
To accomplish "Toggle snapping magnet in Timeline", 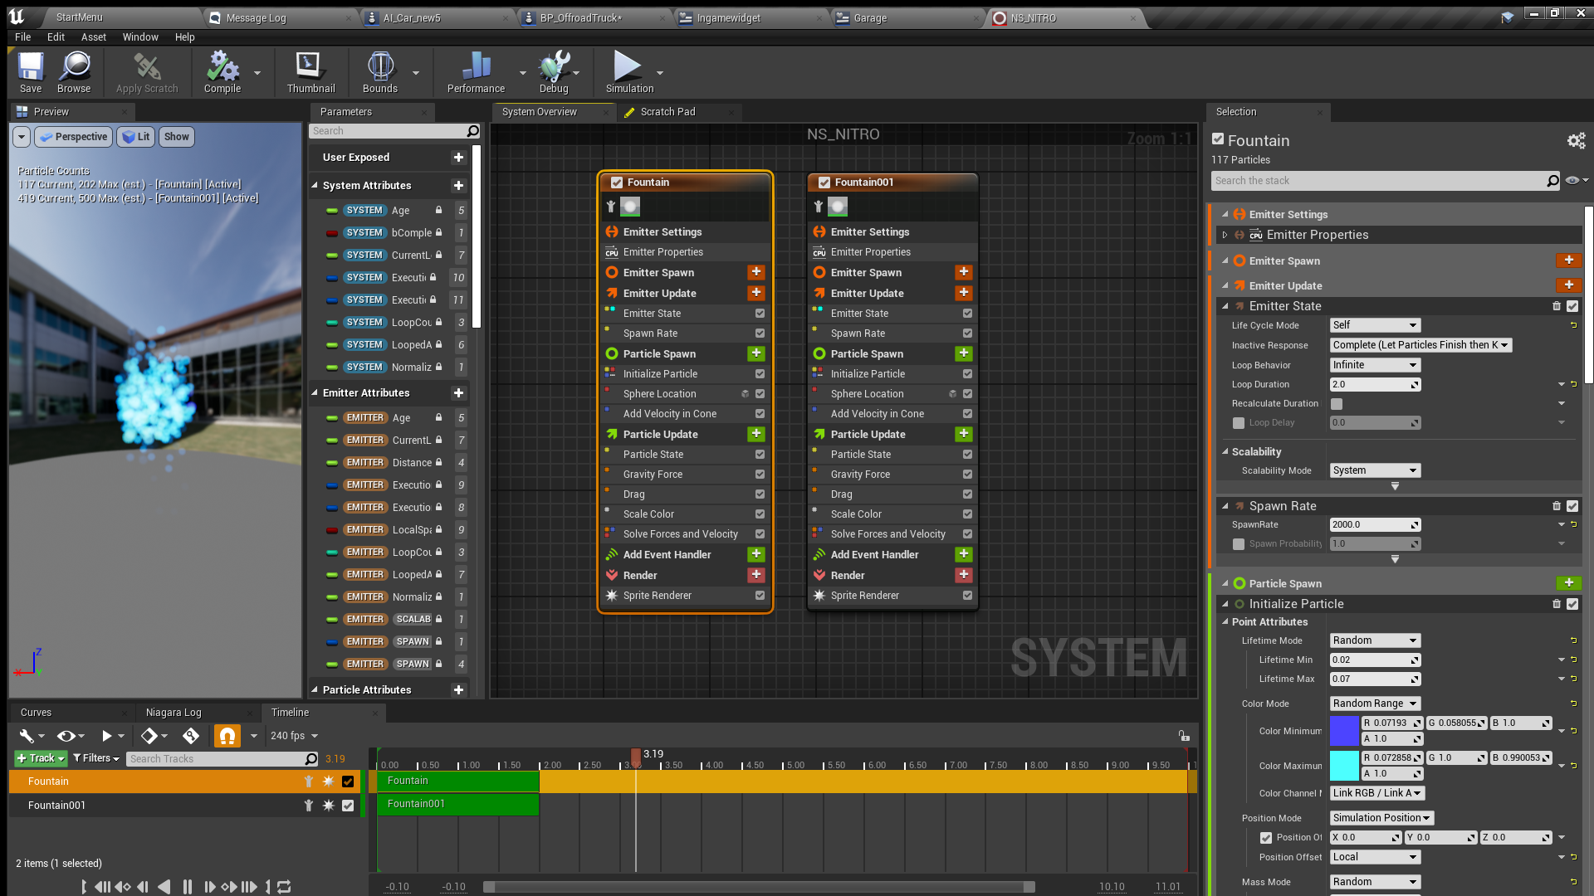I will click(x=227, y=736).
